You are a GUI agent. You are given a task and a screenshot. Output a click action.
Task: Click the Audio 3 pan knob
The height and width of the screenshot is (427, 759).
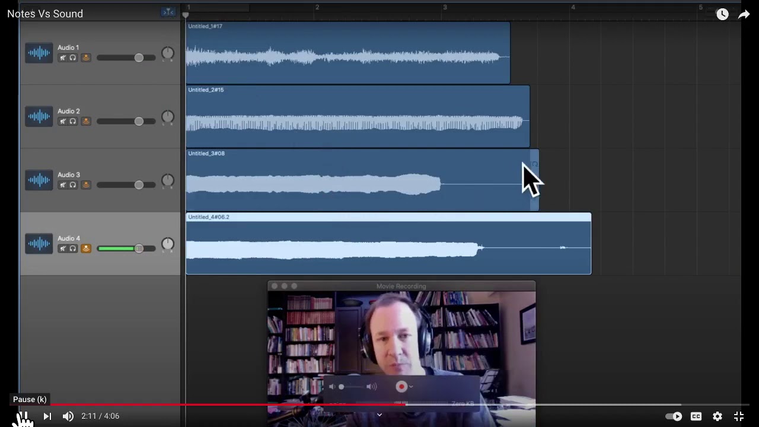168,180
